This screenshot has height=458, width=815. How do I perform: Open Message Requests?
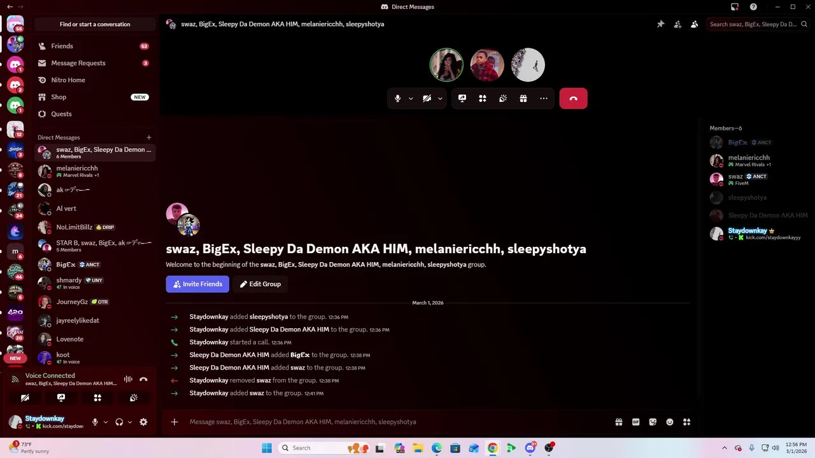[94, 63]
